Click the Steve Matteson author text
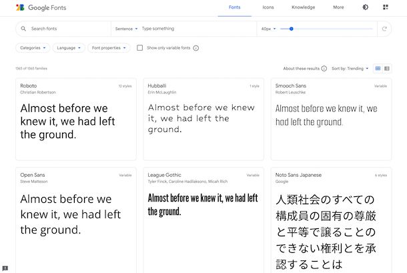 tap(34, 182)
